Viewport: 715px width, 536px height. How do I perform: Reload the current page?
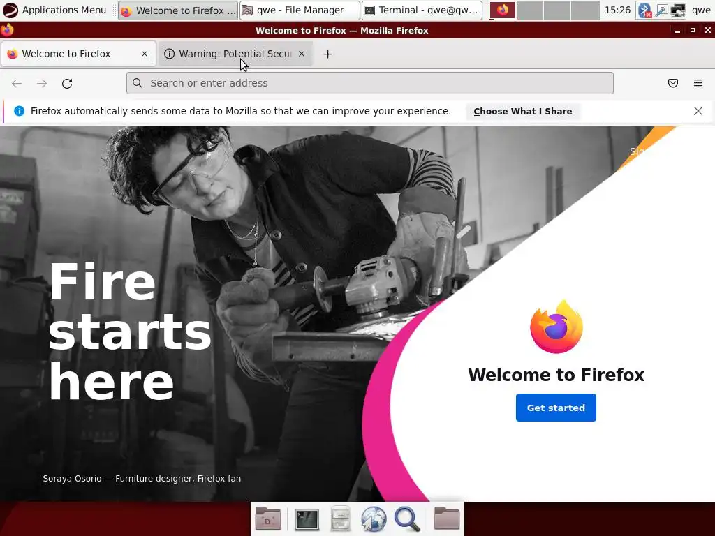coord(67,84)
